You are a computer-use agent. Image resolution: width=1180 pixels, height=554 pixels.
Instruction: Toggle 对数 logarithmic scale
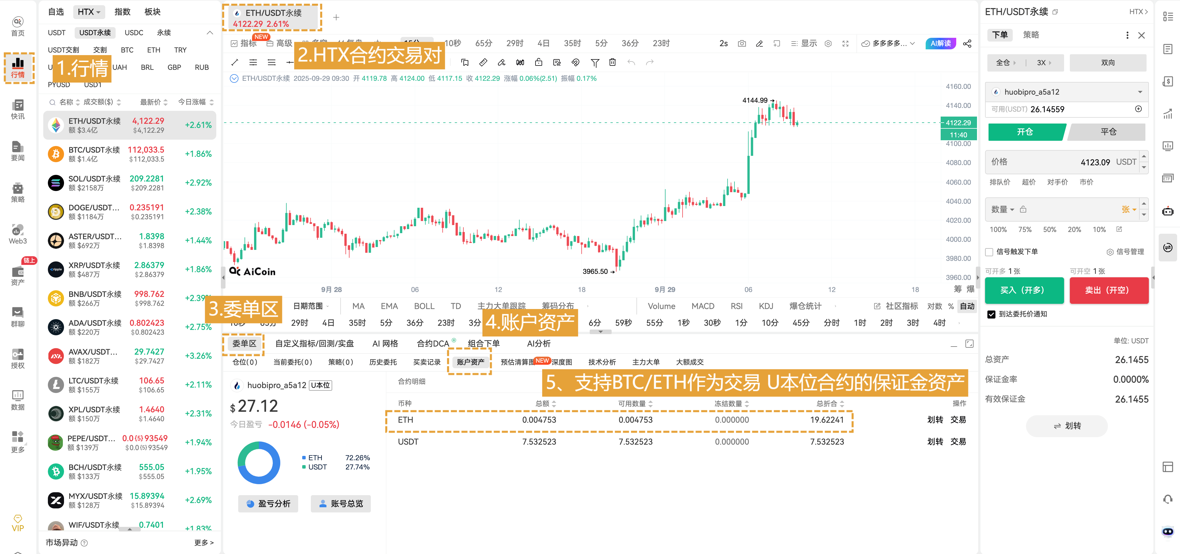click(x=935, y=306)
